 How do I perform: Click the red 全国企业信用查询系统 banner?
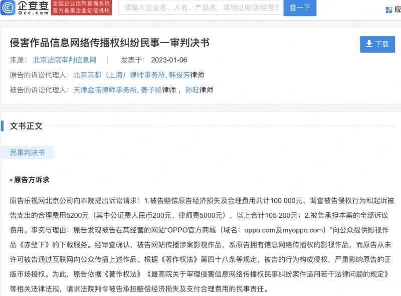(81, 8)
